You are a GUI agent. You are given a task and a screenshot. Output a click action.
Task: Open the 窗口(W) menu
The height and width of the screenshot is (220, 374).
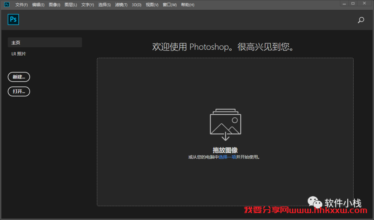click(x=170, y=5)
